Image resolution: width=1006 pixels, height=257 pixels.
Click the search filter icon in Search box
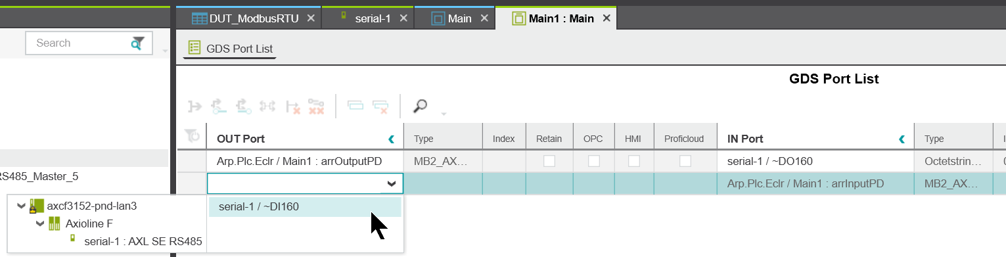point(137,43)
